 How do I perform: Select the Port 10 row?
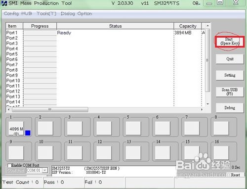click(x=105, y=81)
